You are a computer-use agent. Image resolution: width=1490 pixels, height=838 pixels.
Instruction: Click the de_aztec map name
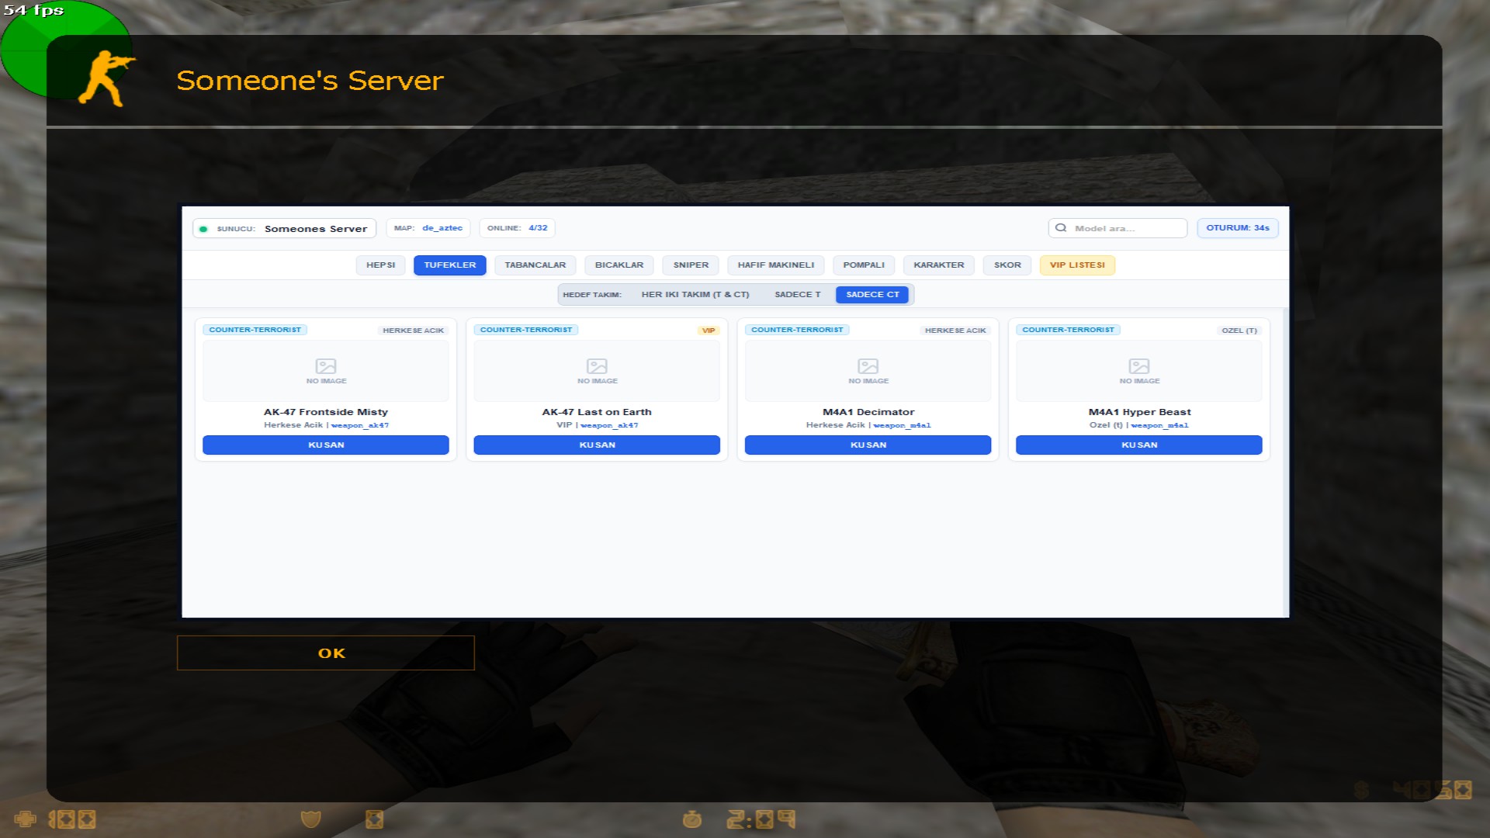click(442, 228)
